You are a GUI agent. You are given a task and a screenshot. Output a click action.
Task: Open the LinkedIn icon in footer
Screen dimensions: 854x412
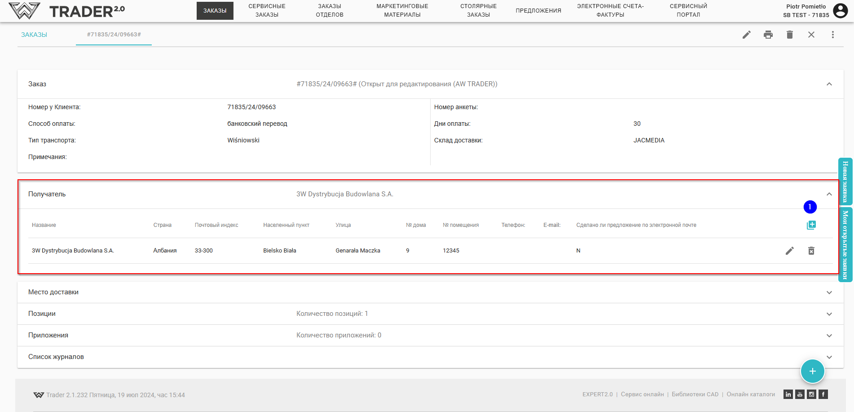(788, 394)
